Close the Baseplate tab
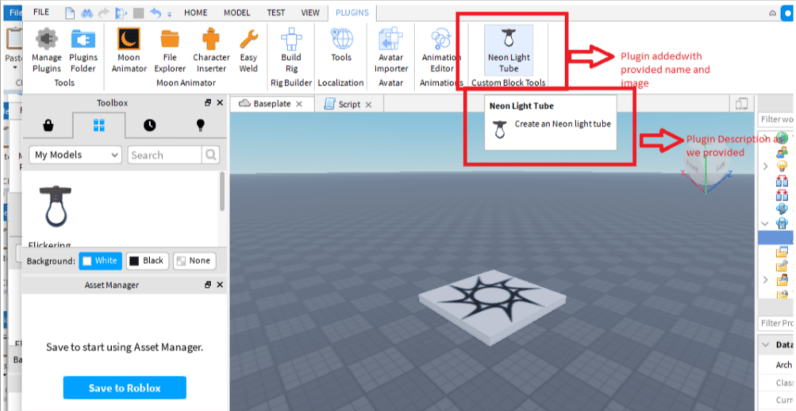796x411 pixels. coord(299,104)
